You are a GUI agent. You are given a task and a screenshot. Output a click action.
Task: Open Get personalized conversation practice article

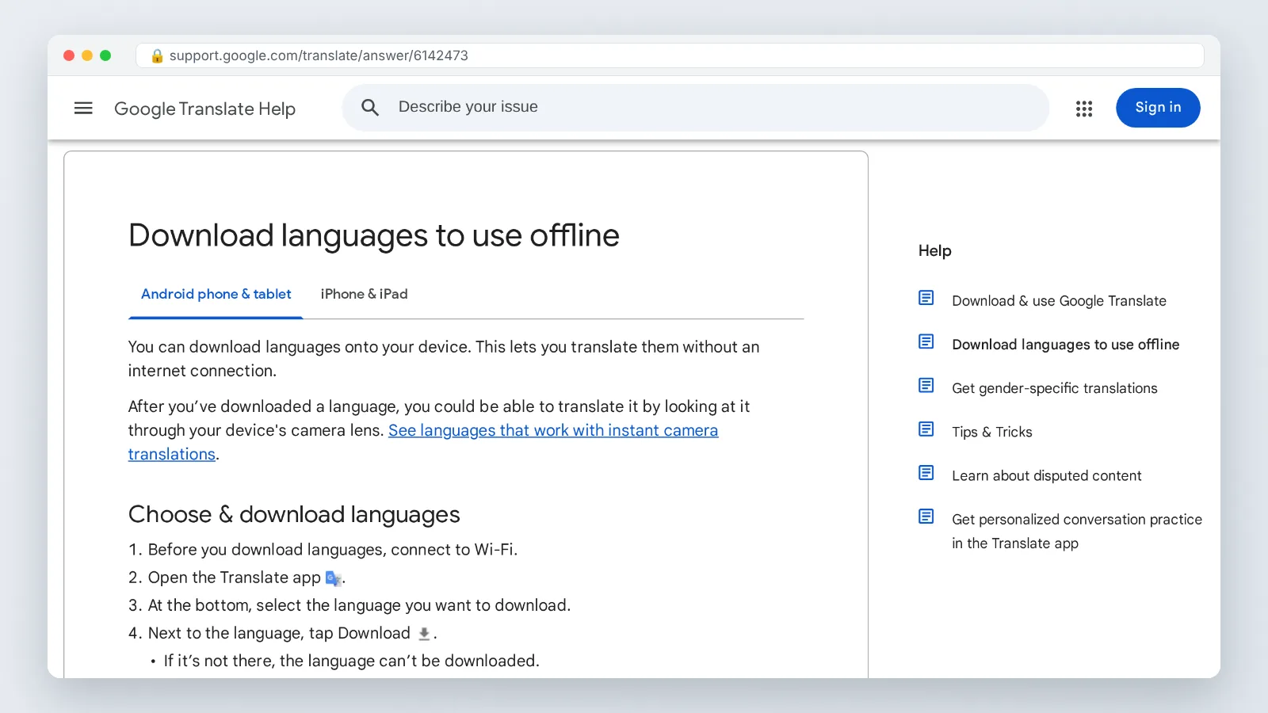[1077, 531]
